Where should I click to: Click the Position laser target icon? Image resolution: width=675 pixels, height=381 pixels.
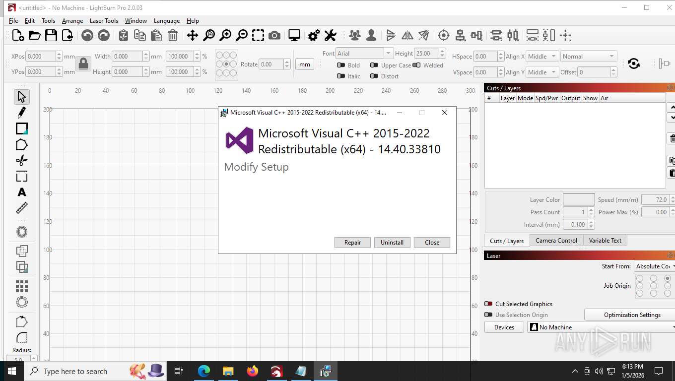444,35
